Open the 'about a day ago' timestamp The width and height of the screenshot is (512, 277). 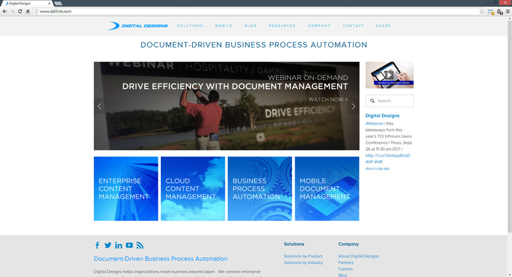click(378, 169)
